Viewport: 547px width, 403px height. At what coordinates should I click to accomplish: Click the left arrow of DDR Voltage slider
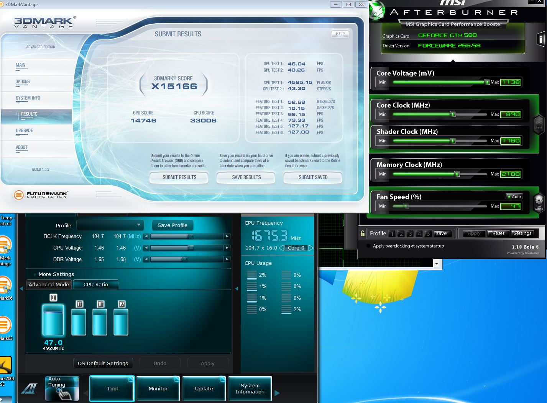146,259
